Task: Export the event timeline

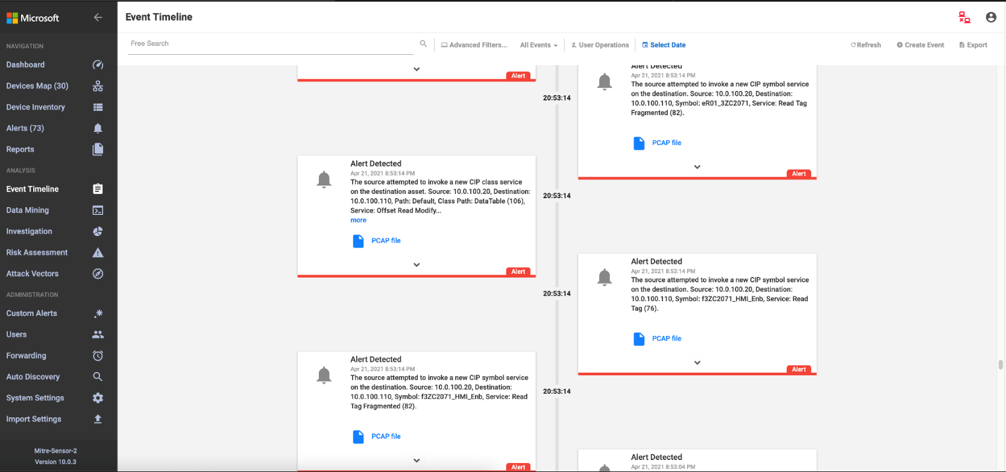Action: tap(973, 45)
